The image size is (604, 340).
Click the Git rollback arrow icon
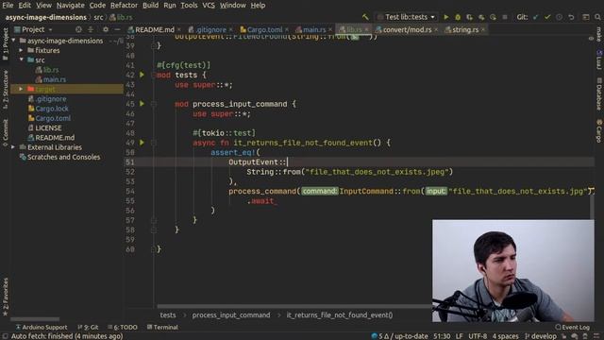coord(571,17)
